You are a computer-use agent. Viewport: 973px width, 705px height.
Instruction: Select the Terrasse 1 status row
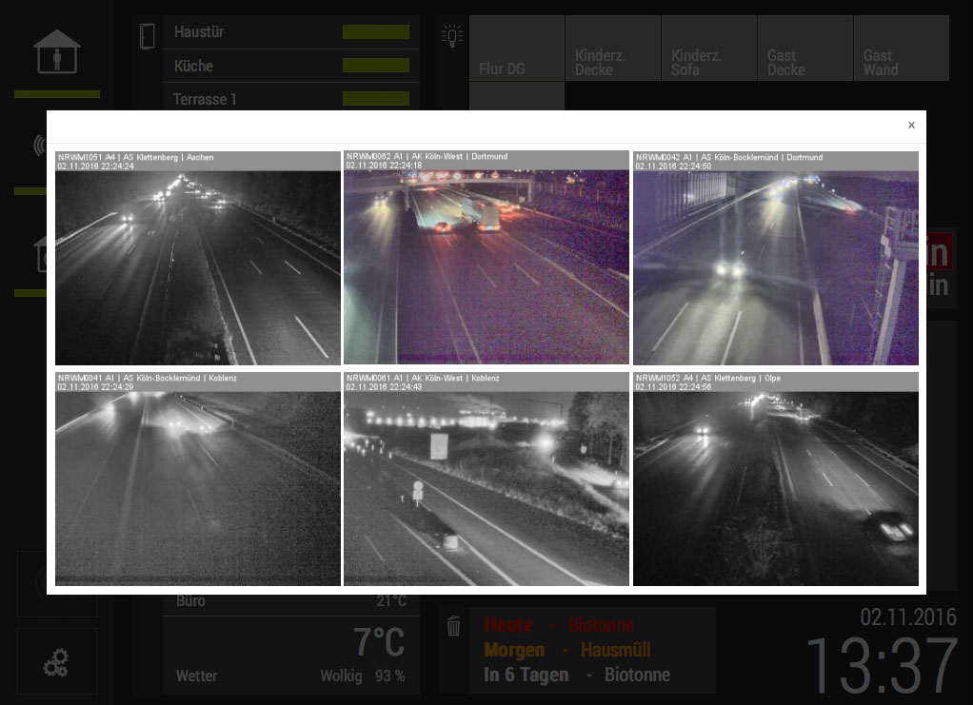click(x=291, y=97)
